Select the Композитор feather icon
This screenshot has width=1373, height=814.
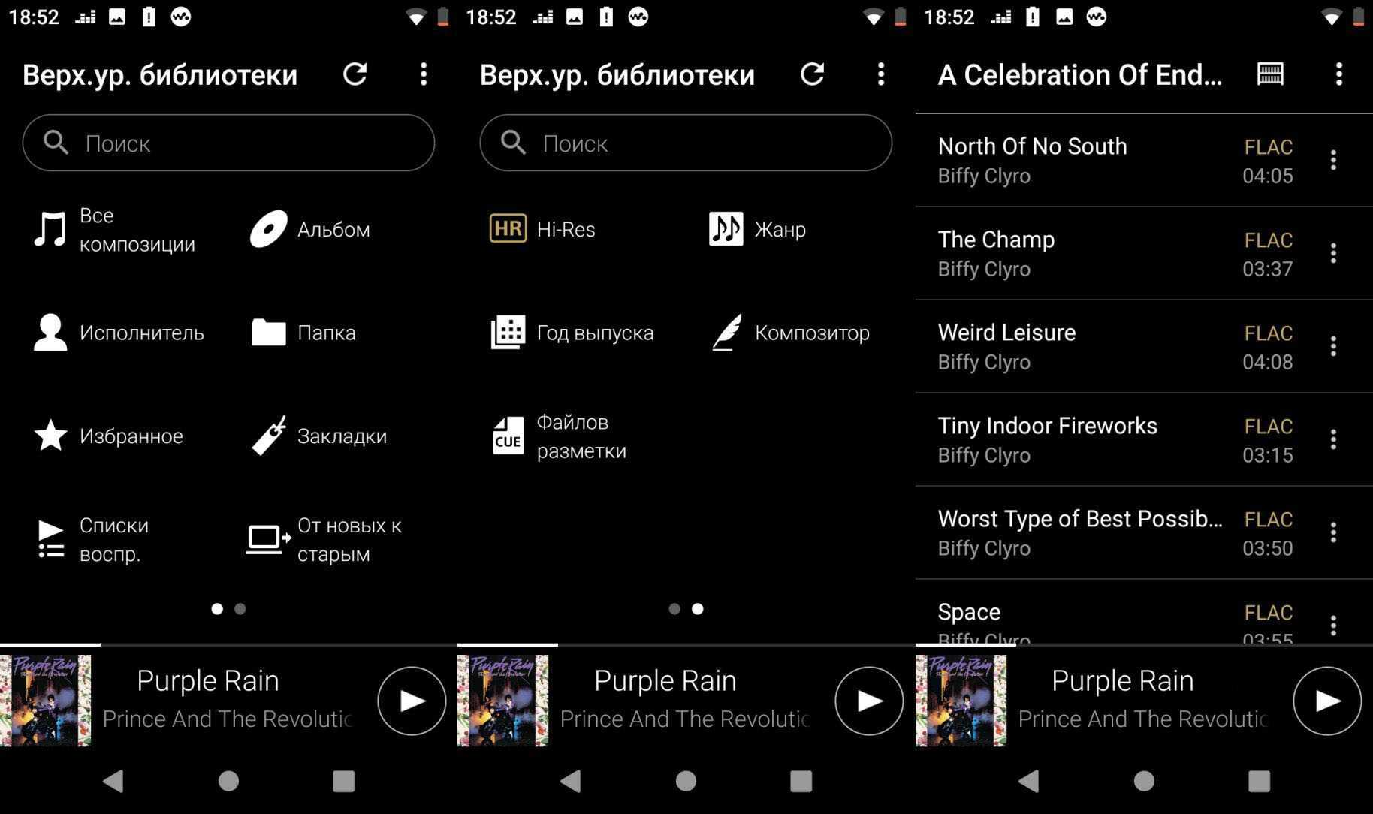(x=726, y=333)
